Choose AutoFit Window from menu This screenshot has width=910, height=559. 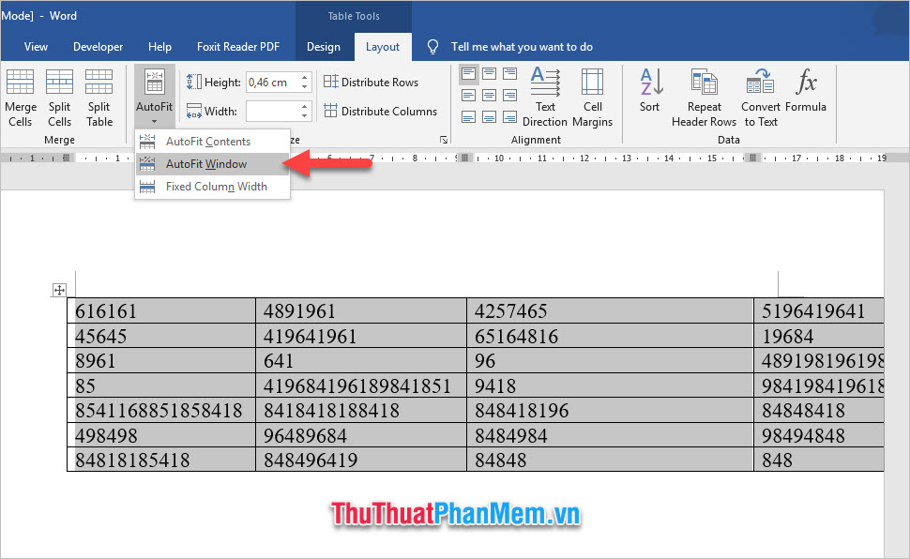click(x=212, y=164)
